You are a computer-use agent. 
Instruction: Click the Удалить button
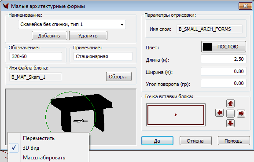88,36
